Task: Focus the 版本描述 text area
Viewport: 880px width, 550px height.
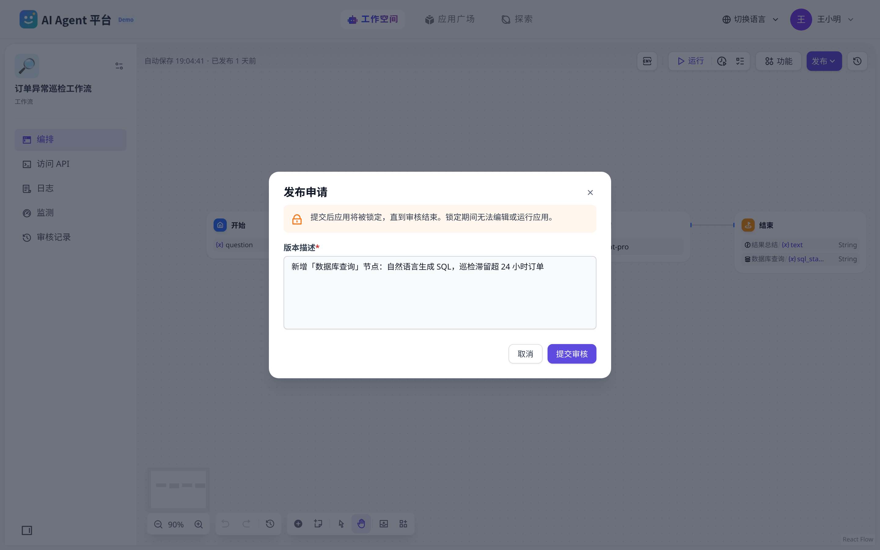Action: pyautogui.click(x=440, y=292)
